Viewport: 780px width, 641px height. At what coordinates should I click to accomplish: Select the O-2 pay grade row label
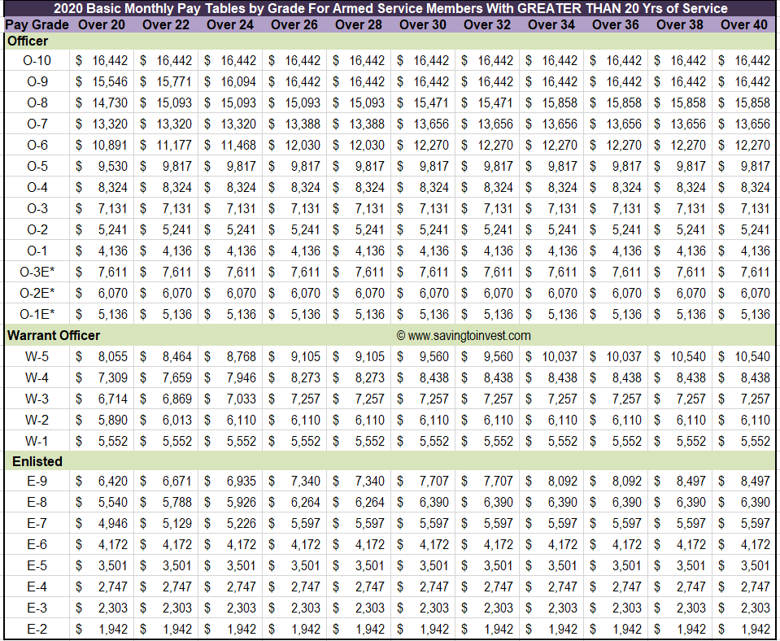(x=37, y=230)
